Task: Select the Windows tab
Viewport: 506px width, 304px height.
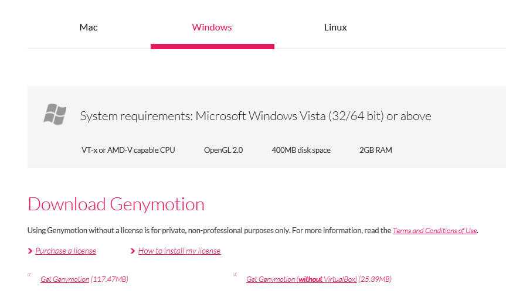Action: [x=212, y=28]
